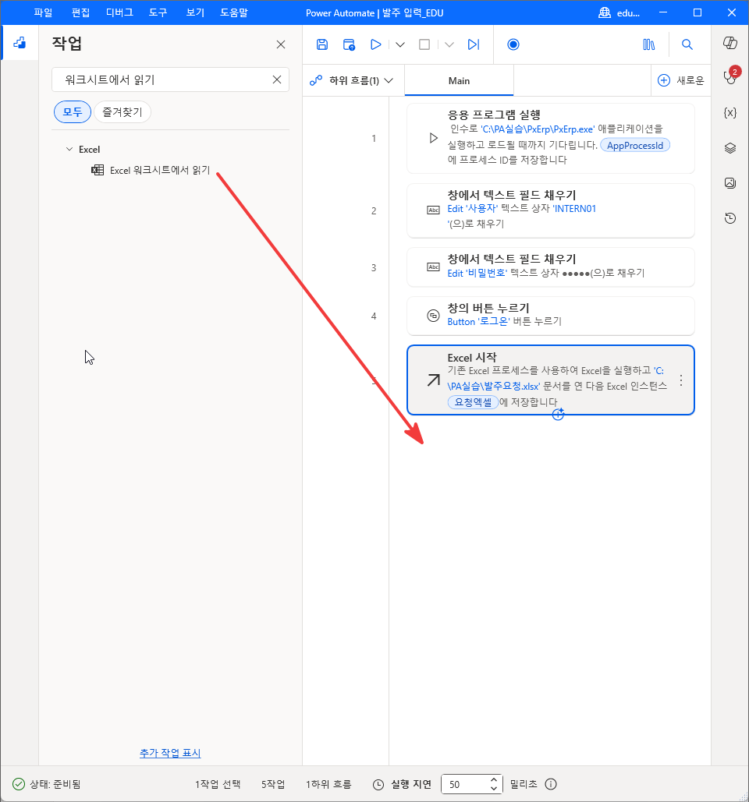Select step 3 비밀번호 text field action
This screenshot has height=802, width=749.
pos(550,267)
